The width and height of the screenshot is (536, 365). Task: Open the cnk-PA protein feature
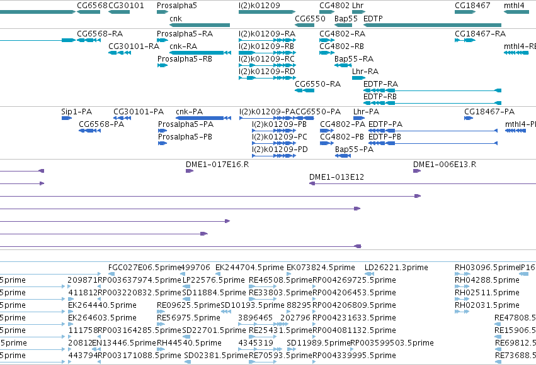pos(203,118)
